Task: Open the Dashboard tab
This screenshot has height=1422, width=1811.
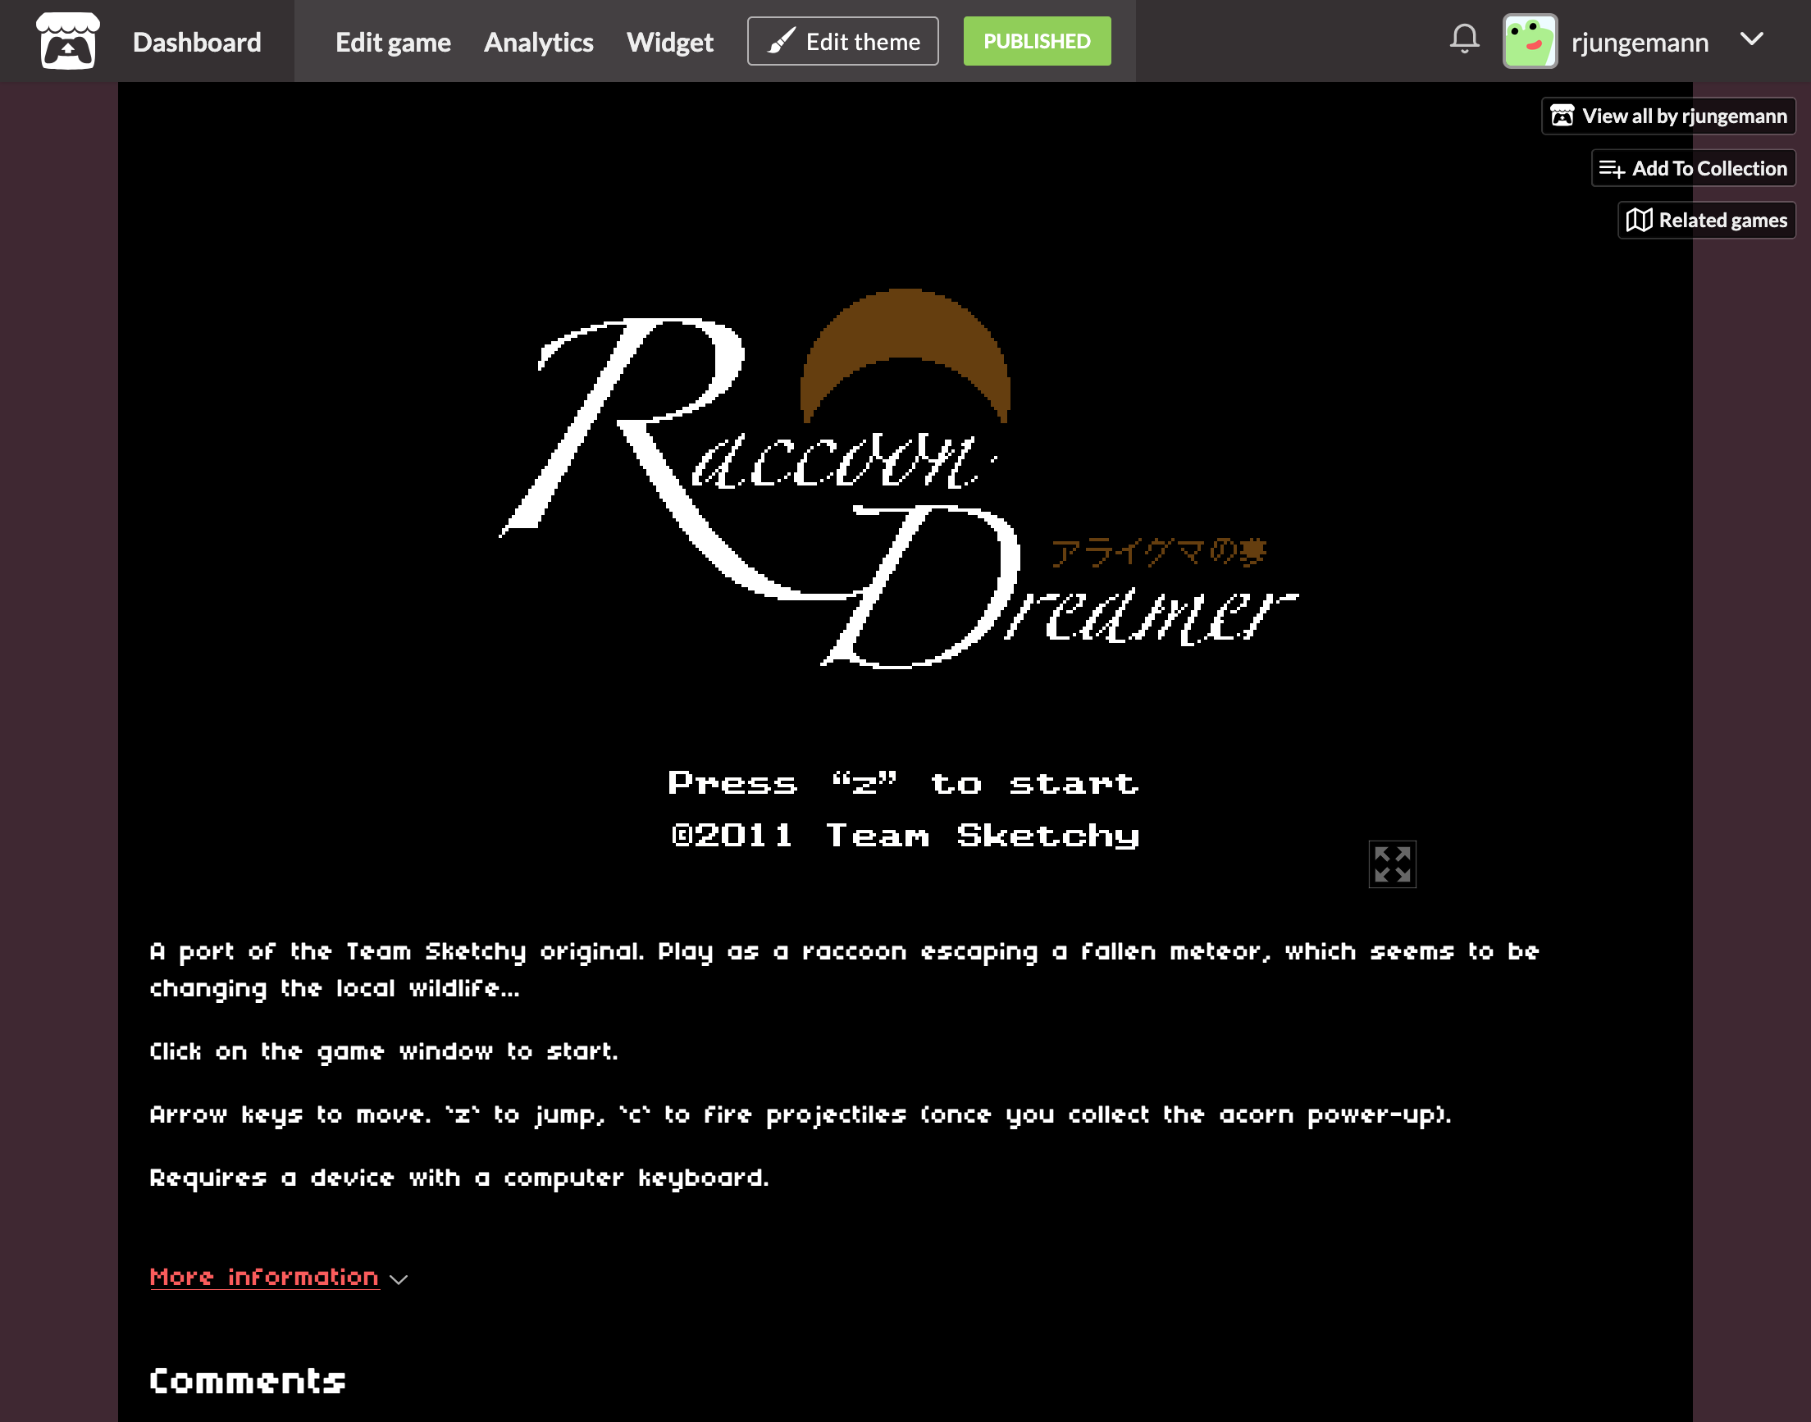Action: (x=197, y=42)
